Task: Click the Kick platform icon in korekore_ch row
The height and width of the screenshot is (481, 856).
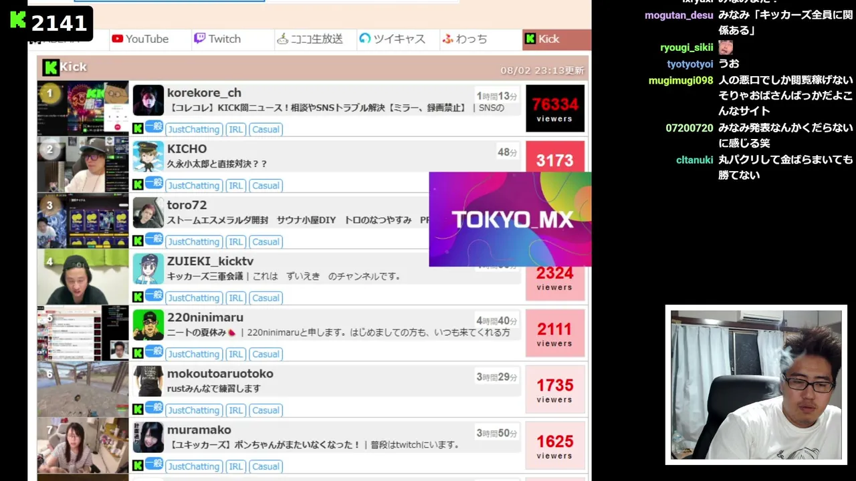Action: 138,129
